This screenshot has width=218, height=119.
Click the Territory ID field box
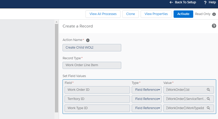[x=97, y=99]
